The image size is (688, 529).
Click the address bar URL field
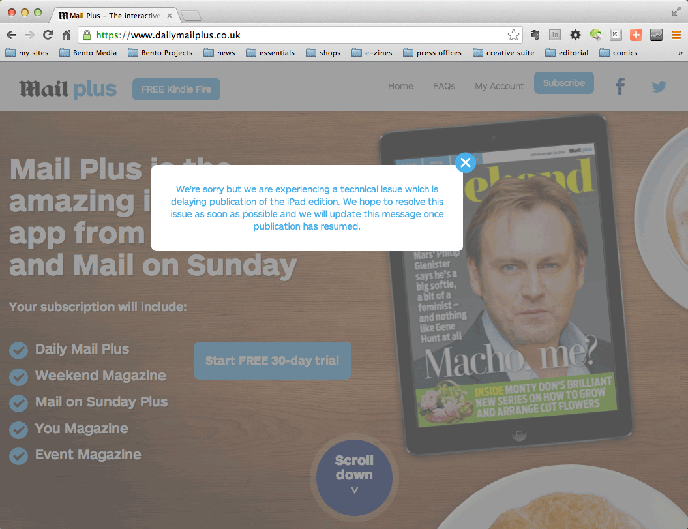pyautogui.click(x=300, y=35)
